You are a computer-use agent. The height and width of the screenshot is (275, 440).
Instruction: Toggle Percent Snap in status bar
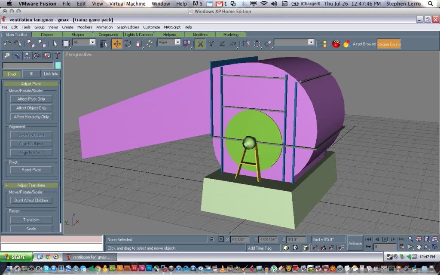pos(332,248)
